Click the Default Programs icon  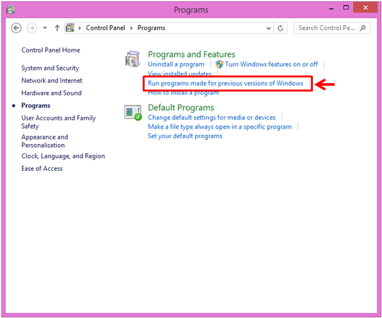pyautogui.click(x=133, y=113)
